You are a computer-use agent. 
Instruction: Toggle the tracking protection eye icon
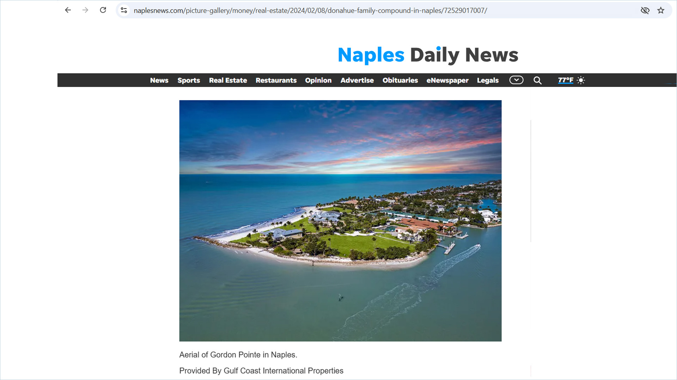(645, 10)
